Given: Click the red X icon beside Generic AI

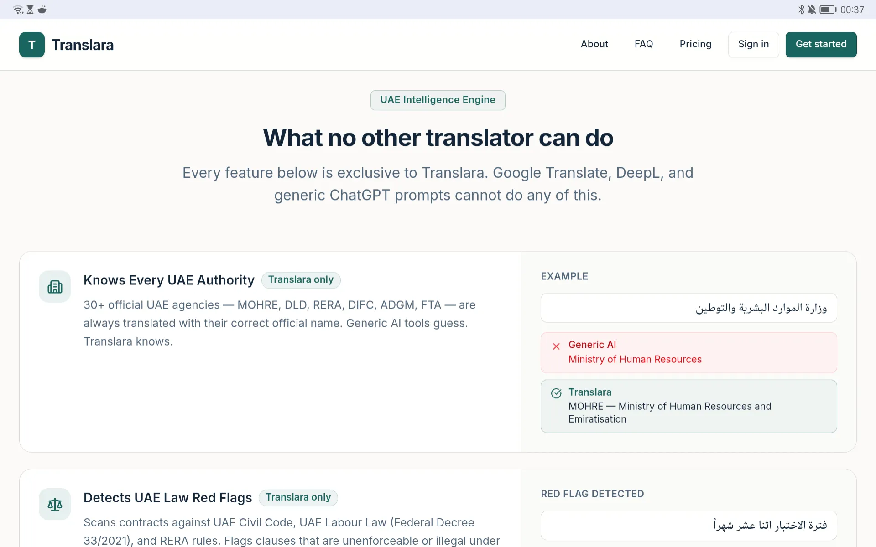Looking at the screenshot, I should click(556, 346).
